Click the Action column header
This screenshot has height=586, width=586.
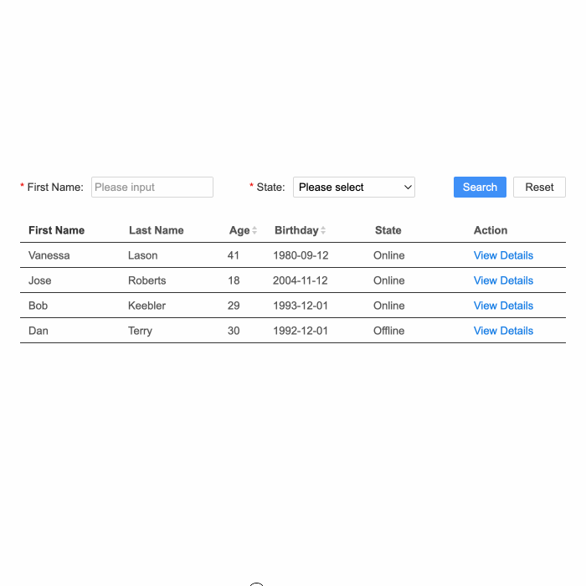pyautogui.click(x=491, y=230)
